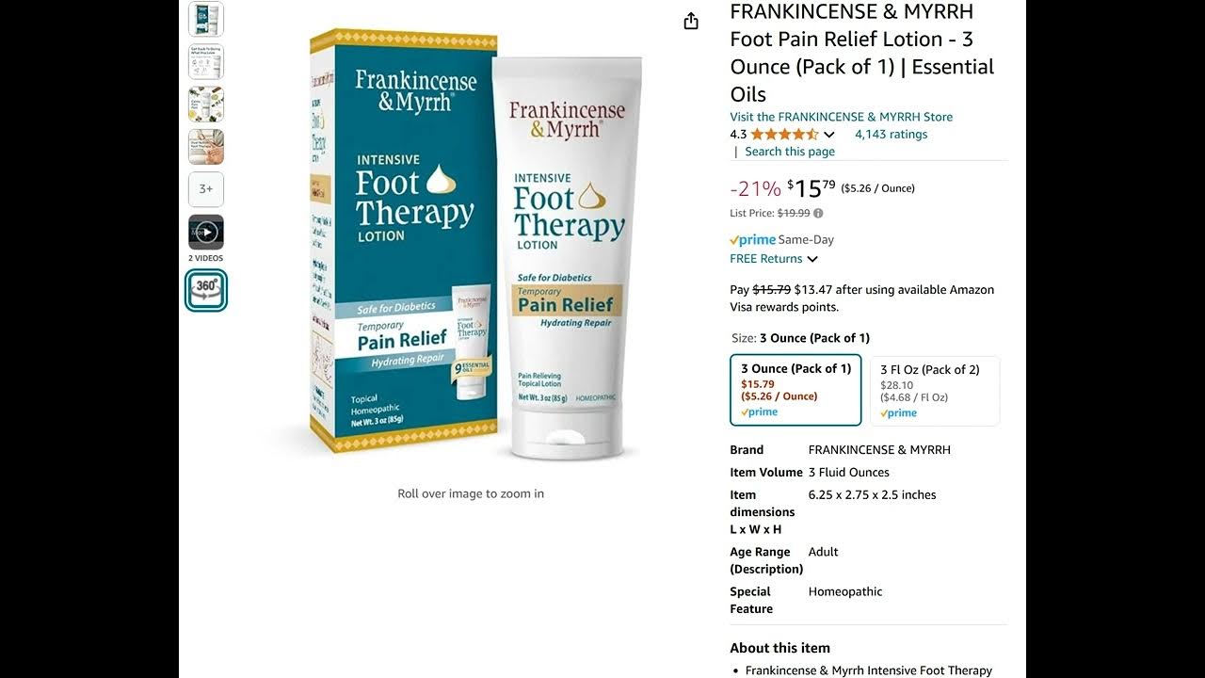Open the 3+ more images thumbnail
The height and width of the screenshot is (678, 1205).
point(206,189)
